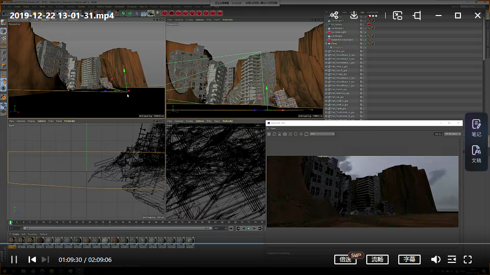Collapse the Plane object in the tree

tap(326, 44)
